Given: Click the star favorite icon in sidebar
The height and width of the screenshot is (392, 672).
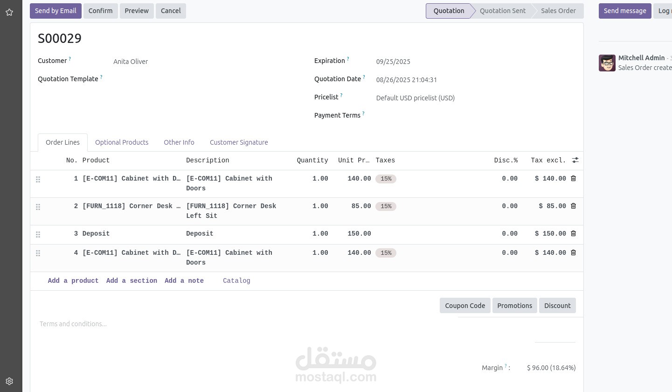Looking at the screenshot, I should (9, 12).
